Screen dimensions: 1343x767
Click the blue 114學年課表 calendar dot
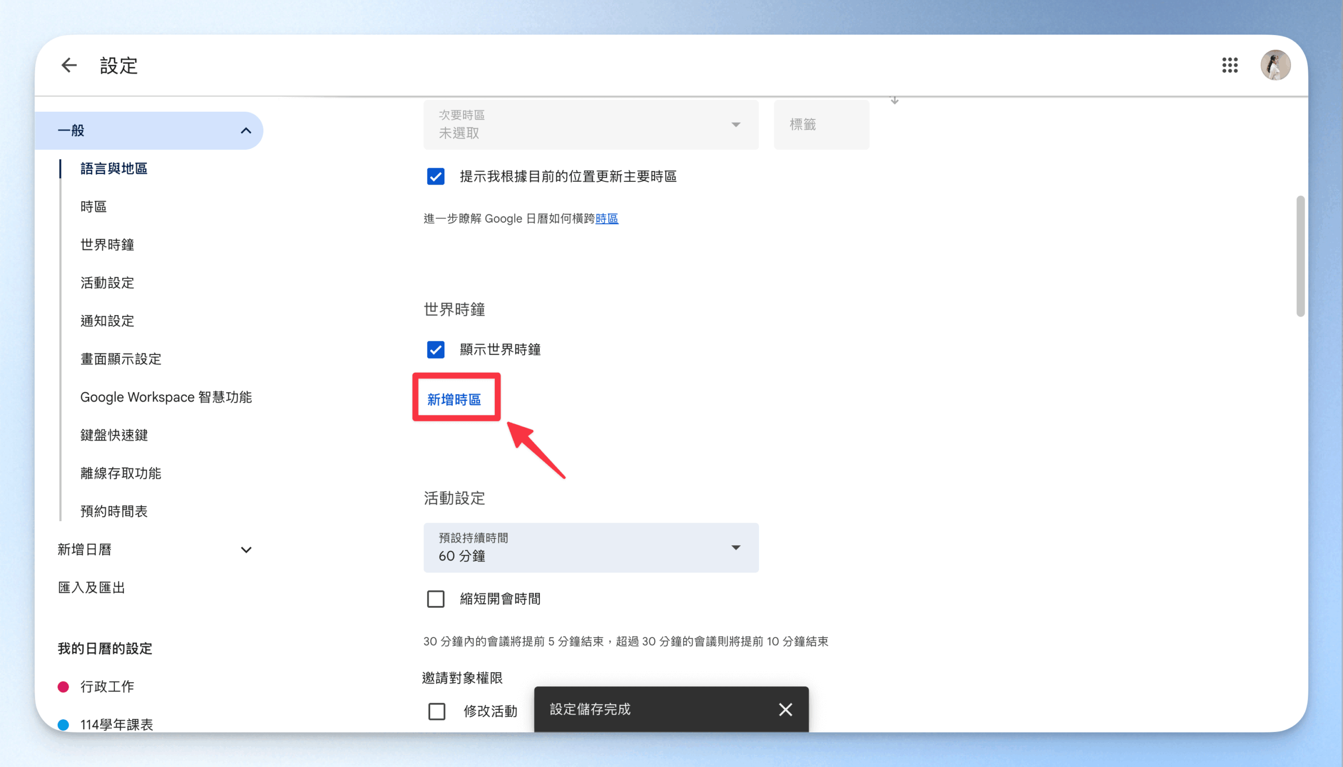coord(63,725)
